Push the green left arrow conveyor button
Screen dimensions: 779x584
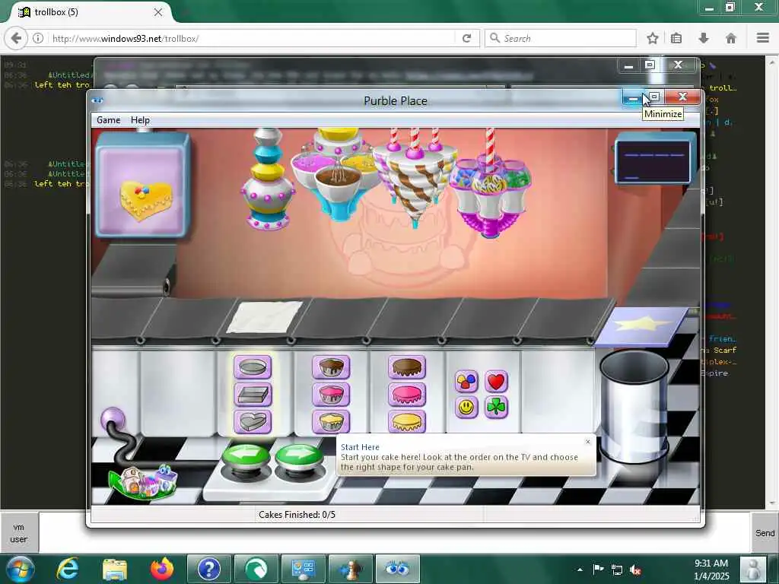click(246, 457)
